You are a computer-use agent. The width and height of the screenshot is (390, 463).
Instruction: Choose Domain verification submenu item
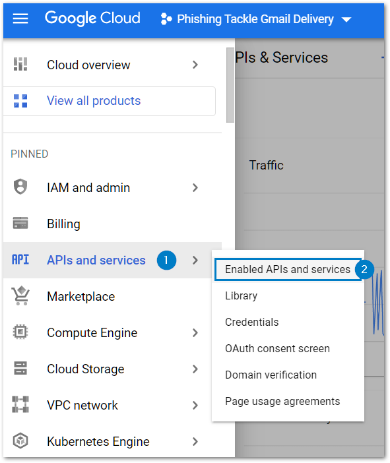[288, 375]
